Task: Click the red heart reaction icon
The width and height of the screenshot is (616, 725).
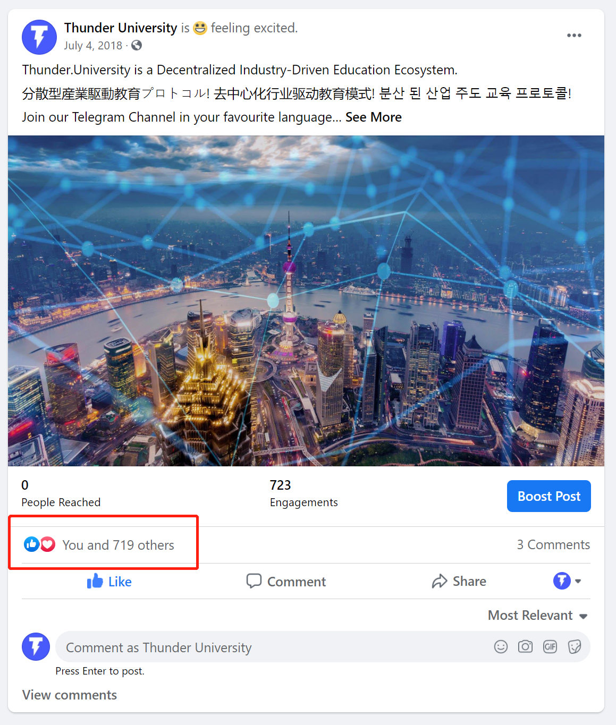Action: tap(48, 544)
